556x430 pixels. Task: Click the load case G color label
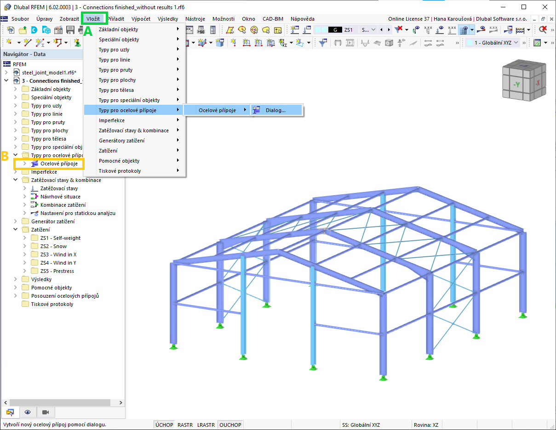[x=335, y=30]
